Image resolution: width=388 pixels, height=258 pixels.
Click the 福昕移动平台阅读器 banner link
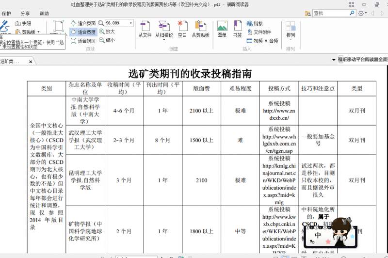(363, 59)
